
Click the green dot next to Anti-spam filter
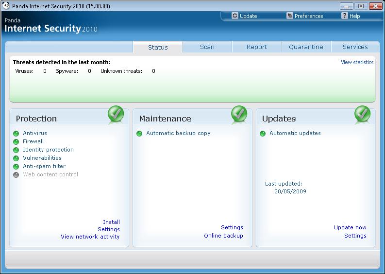pos(16,167)
